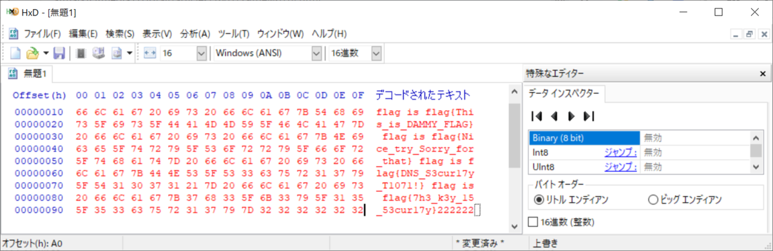Go to next byte in data inspector

(571, 116)
